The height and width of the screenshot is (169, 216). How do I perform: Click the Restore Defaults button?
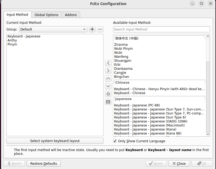(x=43, y=163)
